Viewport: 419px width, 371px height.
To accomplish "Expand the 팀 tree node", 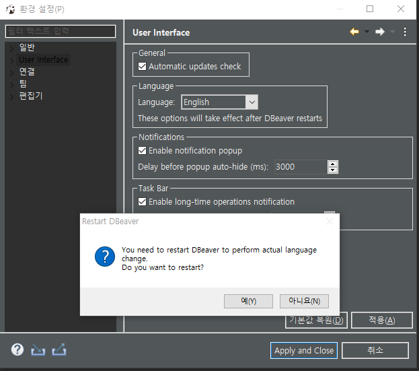I will [x=11, y=85].
